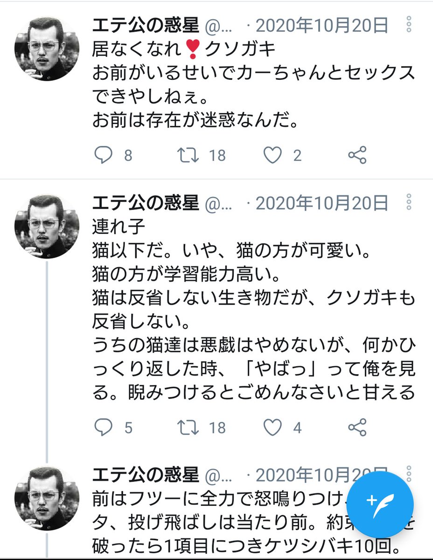433x560 pixels.
Task: Like the first tweet with 2 likes
Action: [272, 155]
